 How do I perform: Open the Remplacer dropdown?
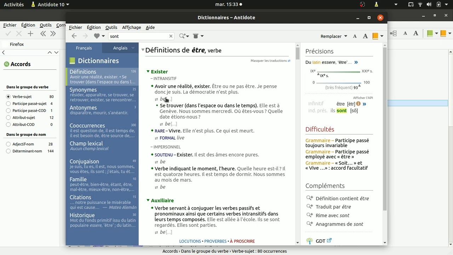334,36
